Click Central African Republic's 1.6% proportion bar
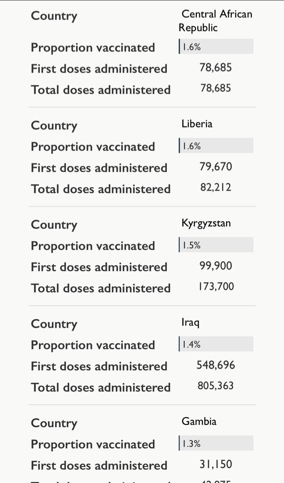Image resolution: width=284 pixels, height=483 pixels. coord(216,47)
